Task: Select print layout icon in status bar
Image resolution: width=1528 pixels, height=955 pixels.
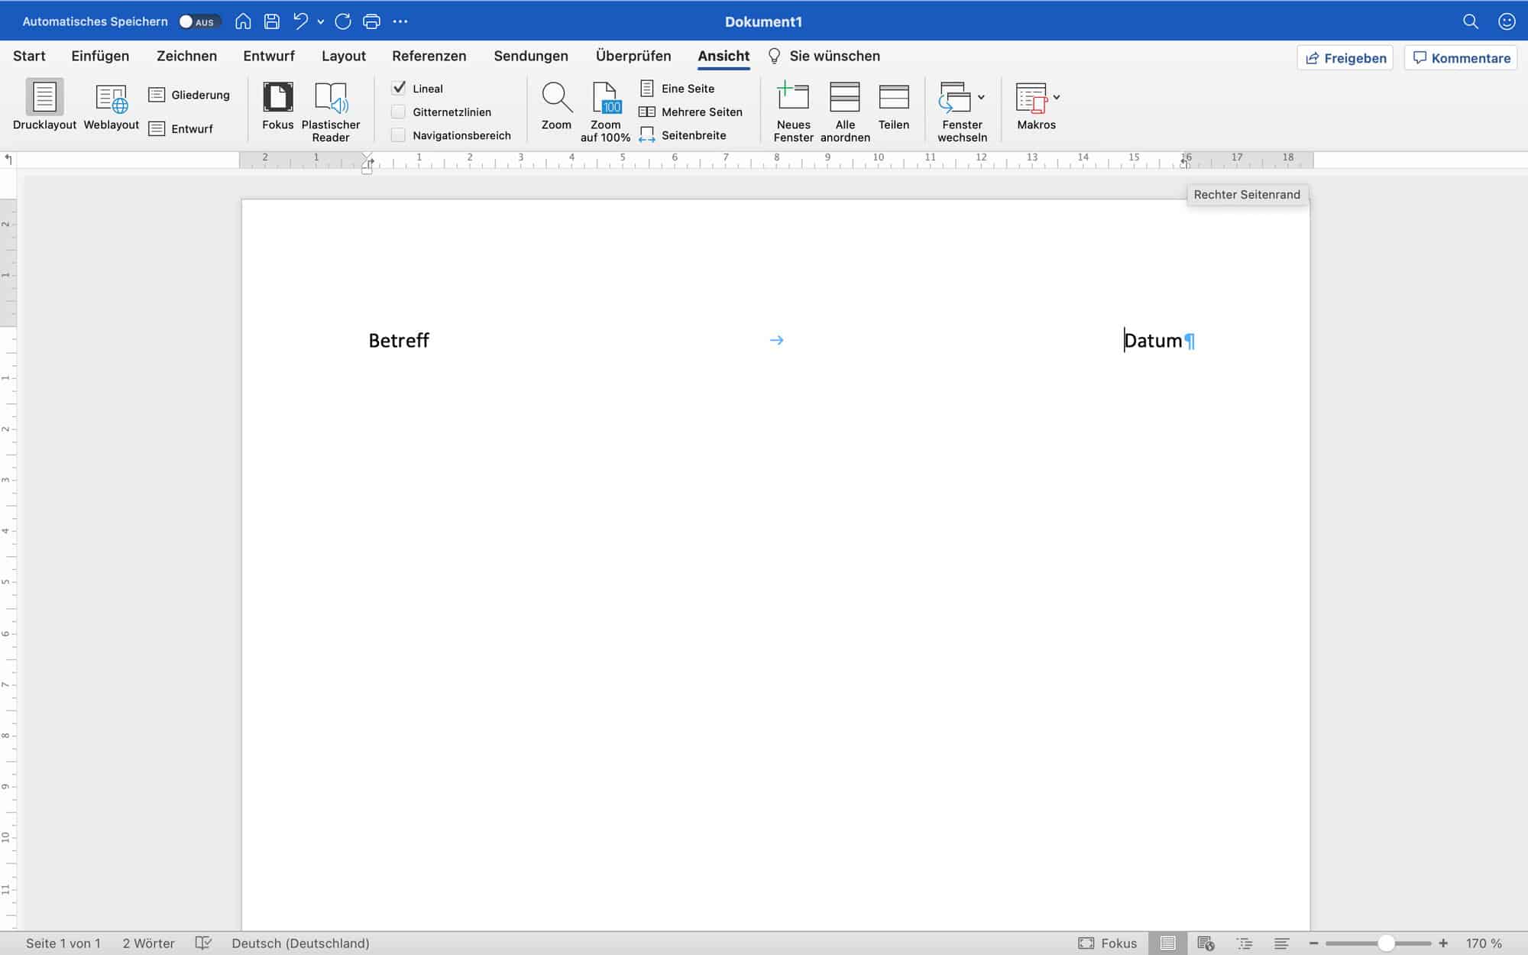Action: point(1167,944)
